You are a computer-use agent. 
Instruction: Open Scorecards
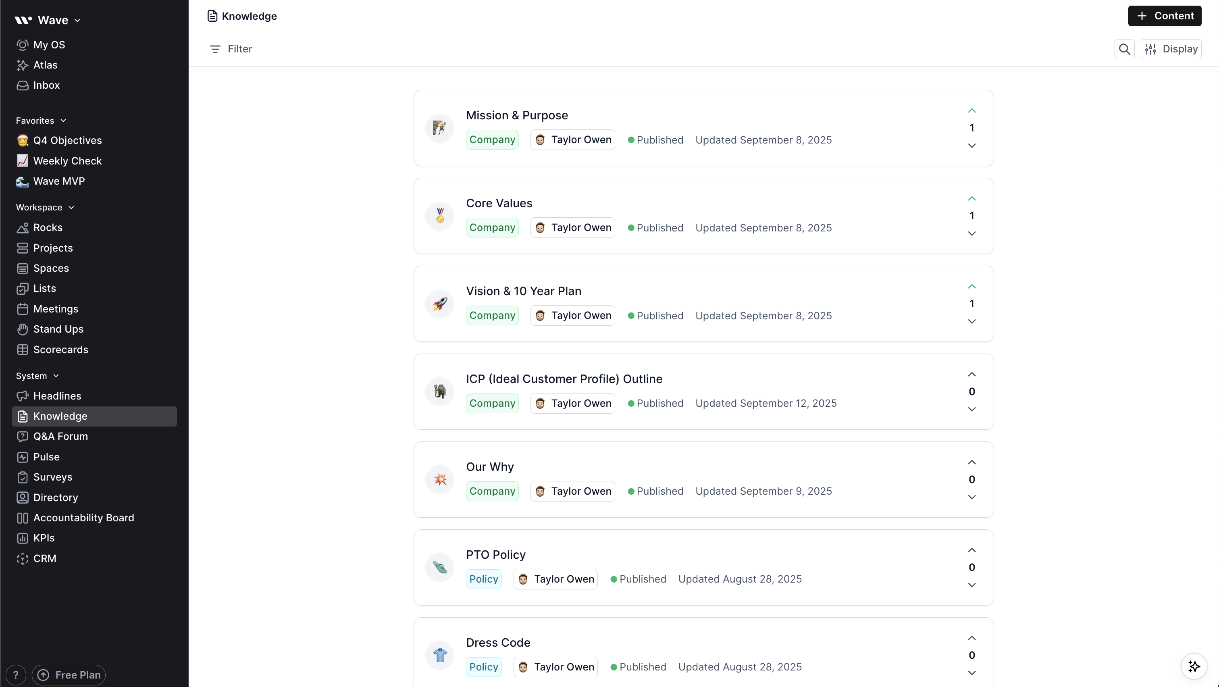(x=60, y=350)
